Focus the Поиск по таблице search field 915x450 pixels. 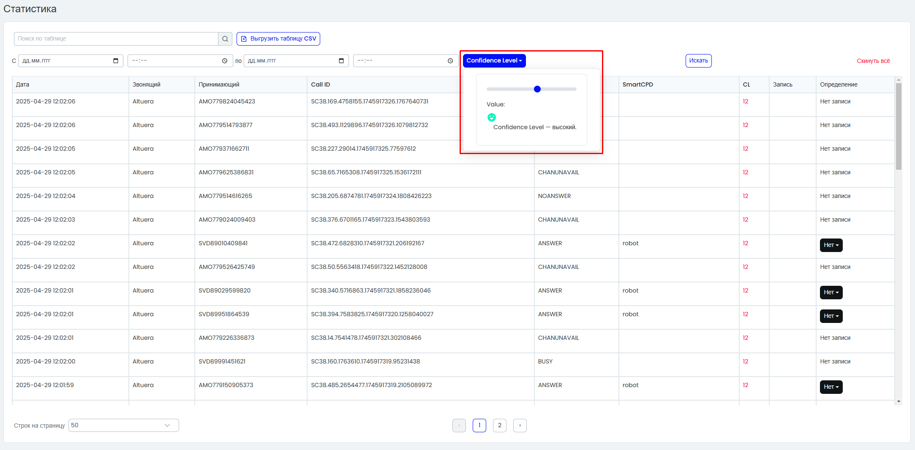(116, 39)
